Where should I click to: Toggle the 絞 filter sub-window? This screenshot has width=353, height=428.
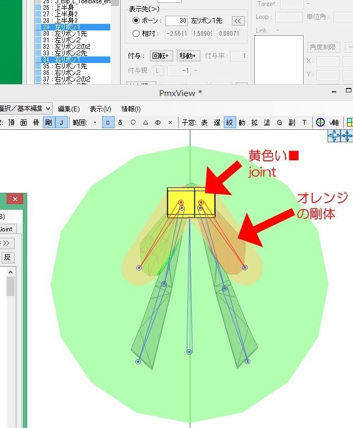coord(230,123)
